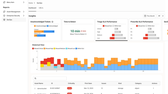Image resolution: width=168 pixels, height=94 pixels.
Task: Expand the Menu Item chevron
Action: pyautogui.click(x=24, y=2)
